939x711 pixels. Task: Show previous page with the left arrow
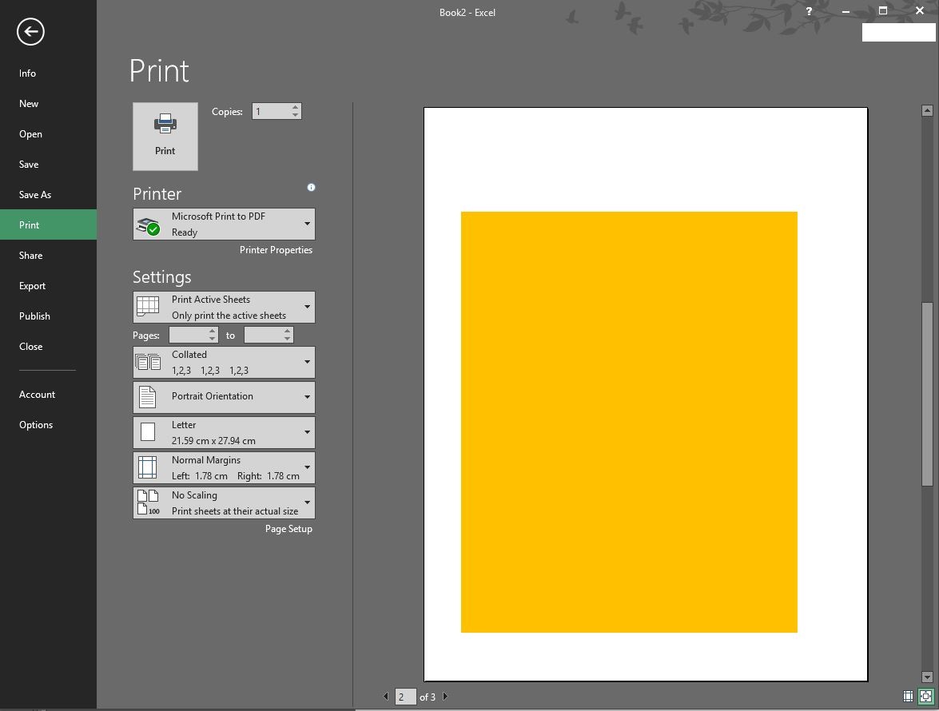386,697
